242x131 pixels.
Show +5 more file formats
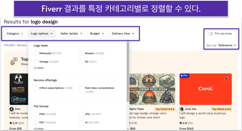click(39, 128)
